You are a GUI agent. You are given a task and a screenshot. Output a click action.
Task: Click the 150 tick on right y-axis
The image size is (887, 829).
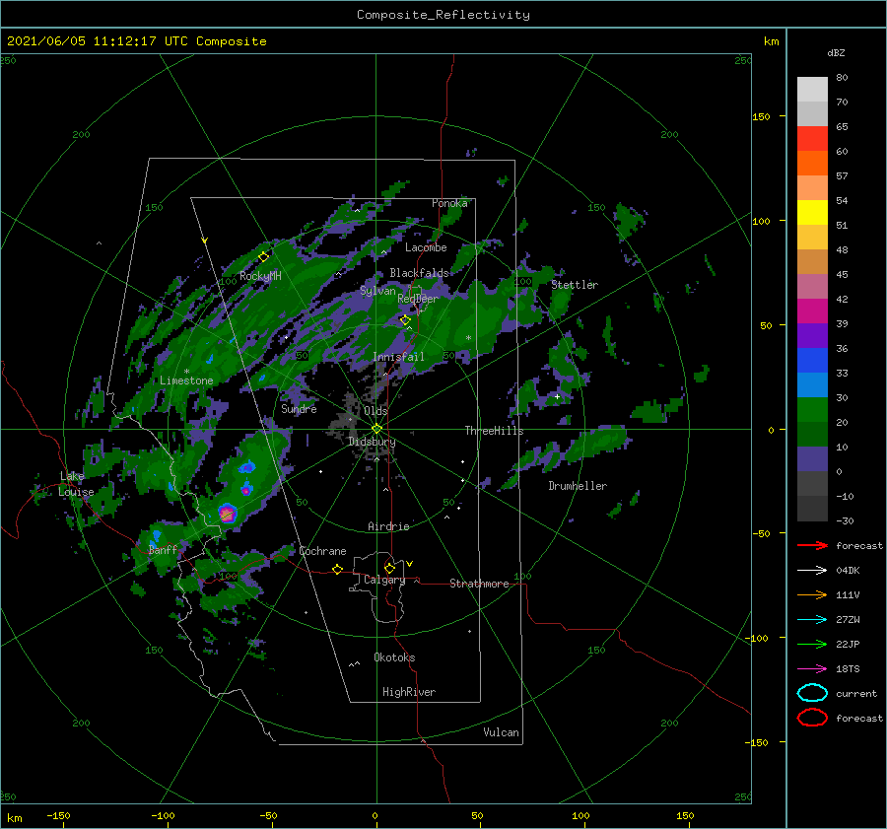[x=761, y=116]
